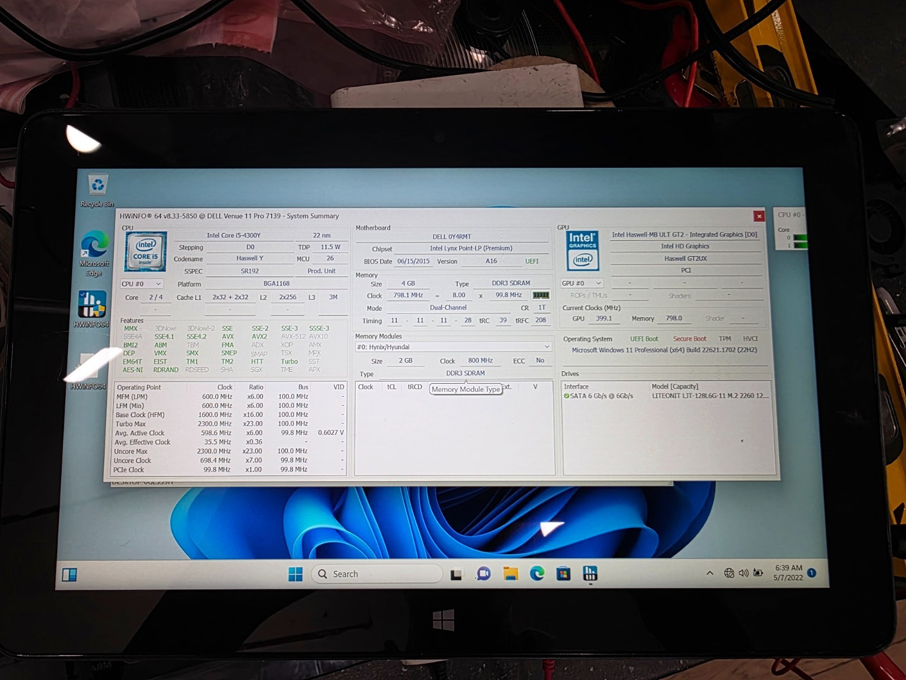
Task: Show hidden tray icons chevron
Action: coord(710,573)
